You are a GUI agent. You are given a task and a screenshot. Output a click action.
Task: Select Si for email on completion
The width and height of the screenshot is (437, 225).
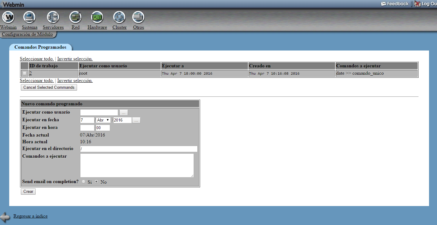(83, 182)
